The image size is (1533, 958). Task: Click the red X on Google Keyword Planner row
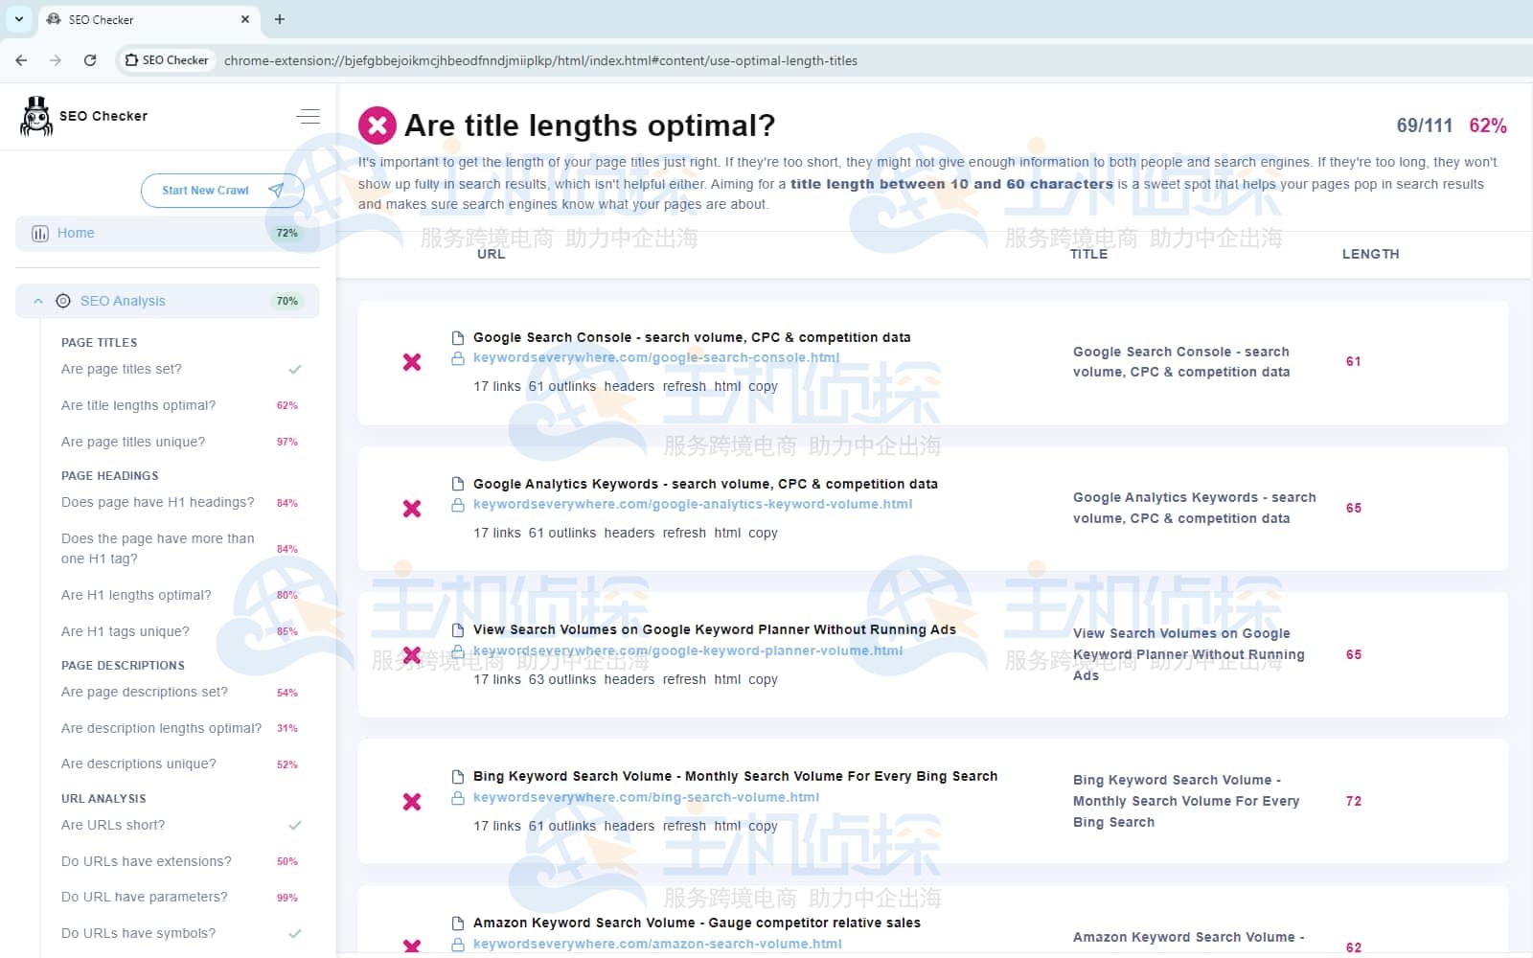point(412,655)
